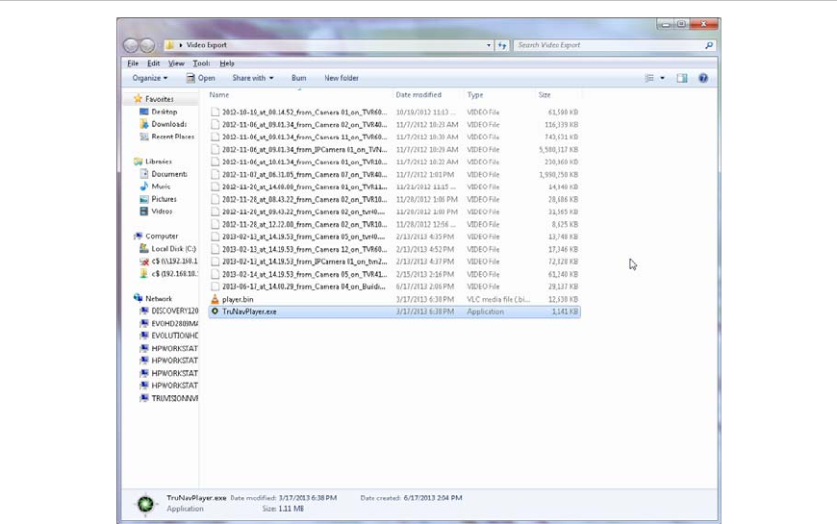This screenshot has width=837, height=524.
Task: Select file 2013-02-13_at_14.19.53_from_Camera 12
Action: (304, 249)
